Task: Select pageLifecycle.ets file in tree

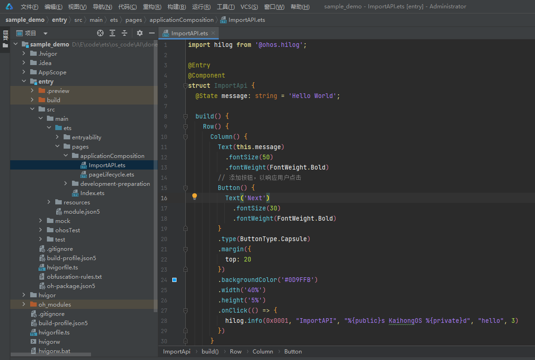Action: pos(111,174)
